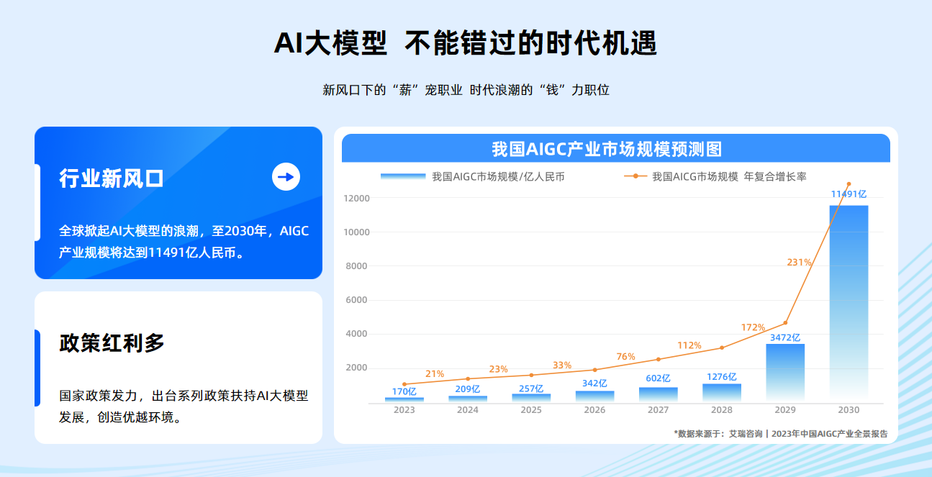Click the 23% growth rate label
Image resolution: width=932 pixels, height=477 pixels.
point(499,369)
